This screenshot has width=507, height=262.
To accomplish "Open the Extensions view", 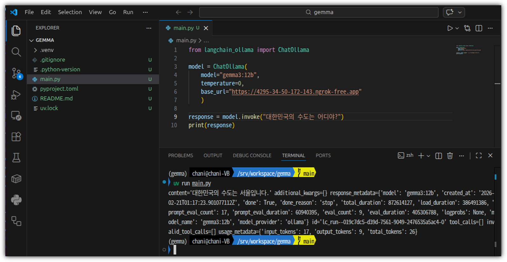I will point(16,137).
